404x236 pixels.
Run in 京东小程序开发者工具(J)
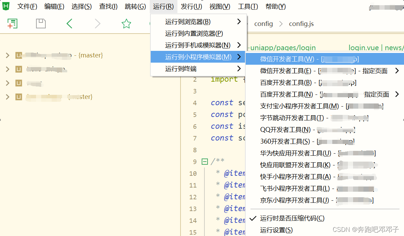(325, 200)
